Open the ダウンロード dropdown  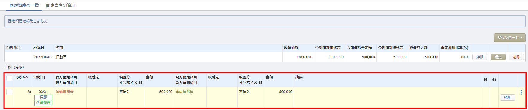[x=509, y=38]
